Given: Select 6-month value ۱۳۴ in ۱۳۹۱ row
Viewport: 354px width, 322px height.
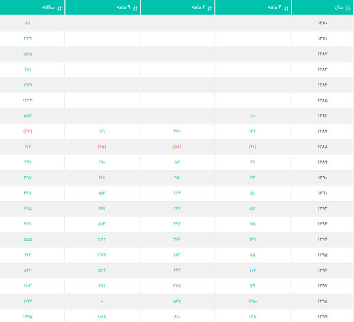Looking at the screenshot, I should pyautogui.click(x=177, y=193).
